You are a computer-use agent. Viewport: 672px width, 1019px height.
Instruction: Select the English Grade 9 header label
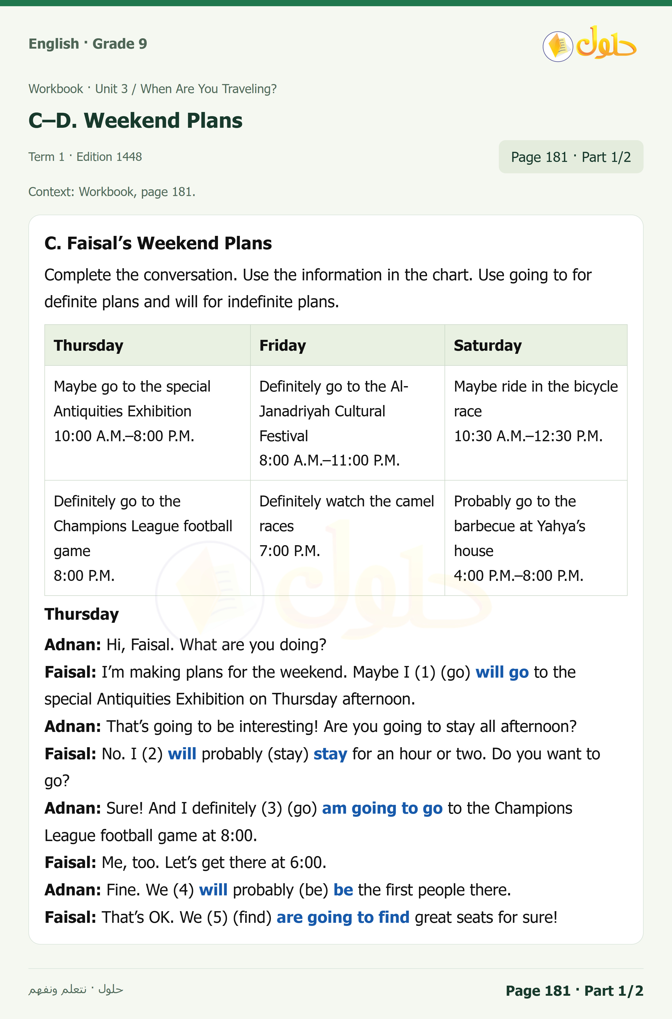[x=88, y=44]
